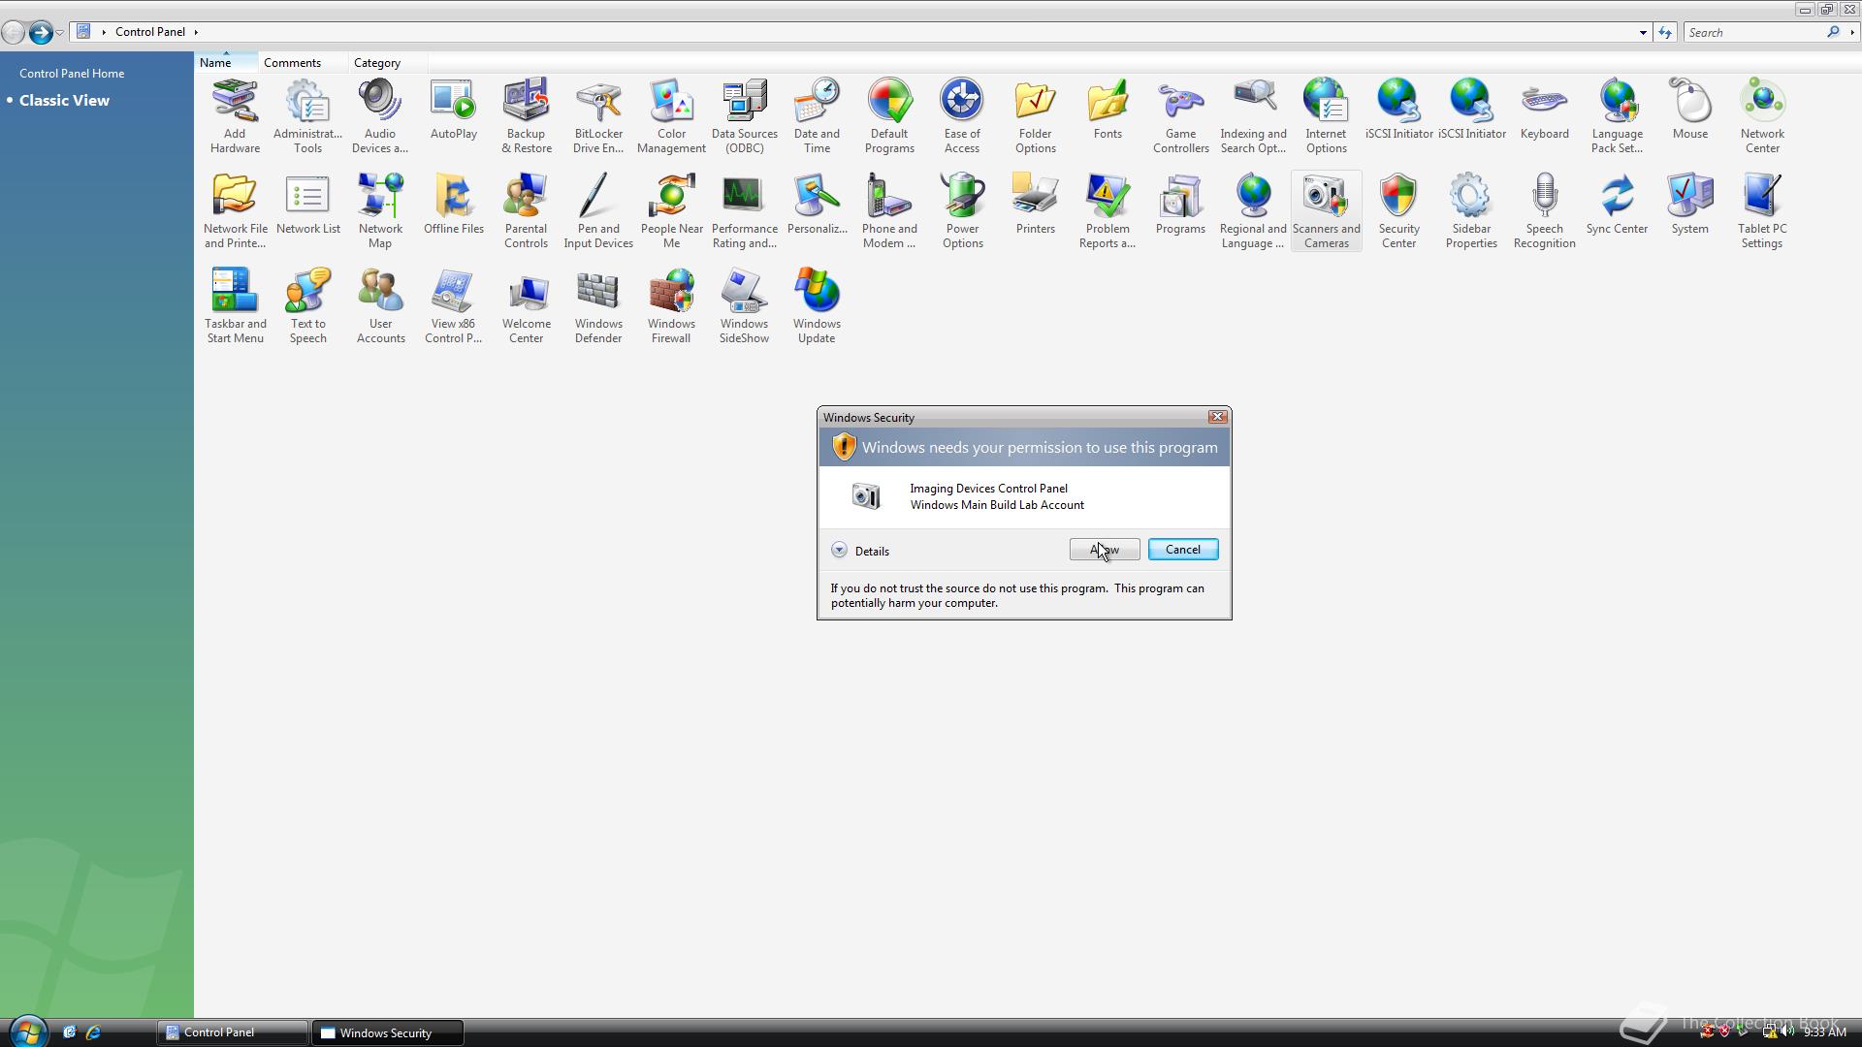This screenshot has width=1862, height=1047.
Task: Open Windows Defender applet
Action: point(598,305)
